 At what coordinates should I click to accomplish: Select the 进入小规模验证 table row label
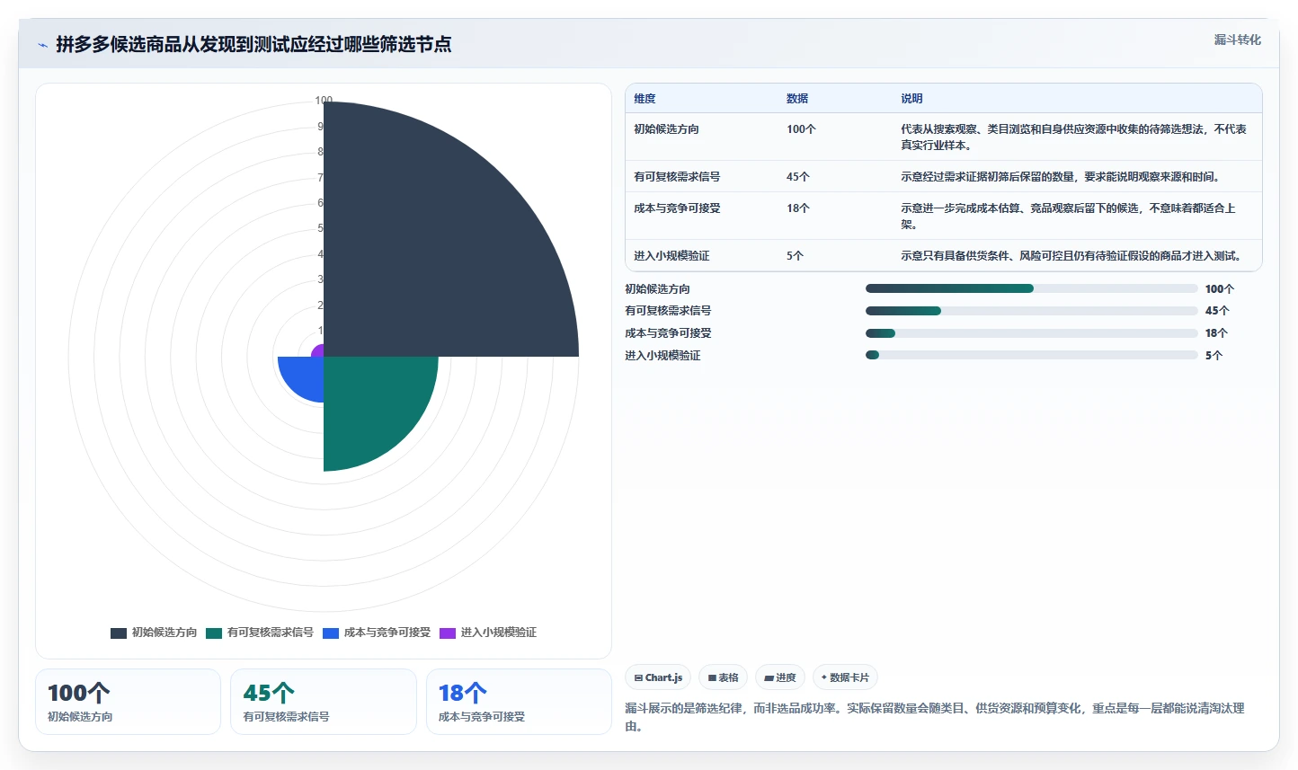tap(671, 256)
